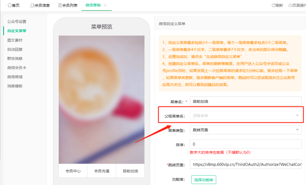Open 图文素材 in the sidebar

pyautogui.click(x=15, y=40)
